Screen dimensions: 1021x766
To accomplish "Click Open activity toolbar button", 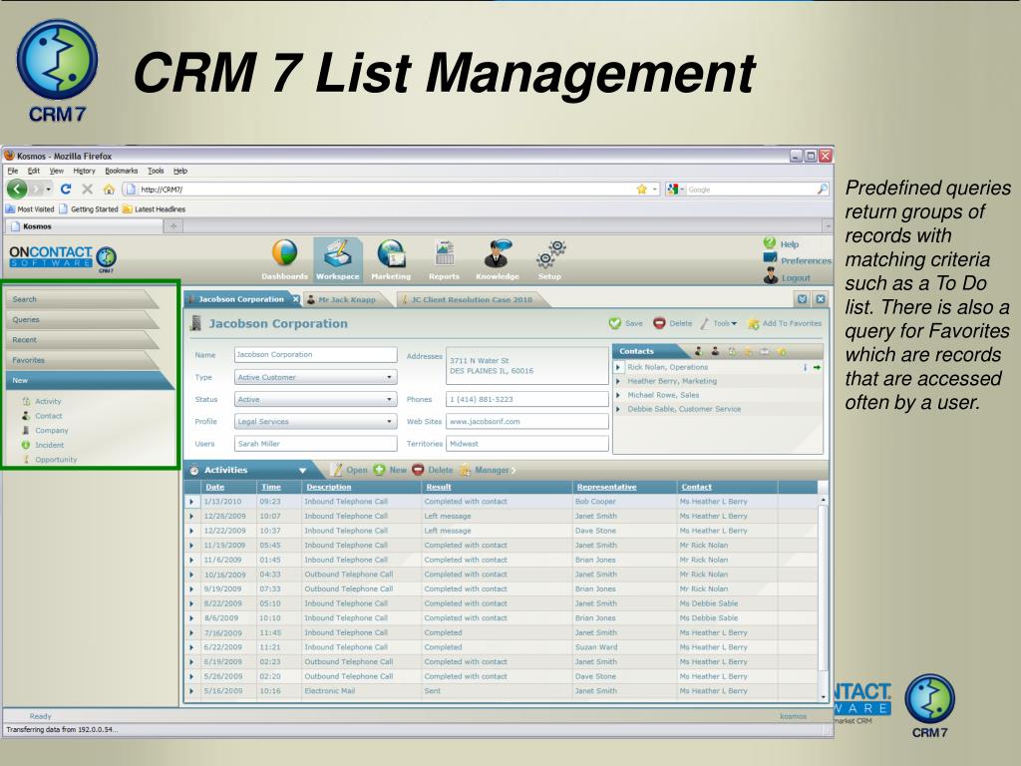I will [x=349, y=470].
